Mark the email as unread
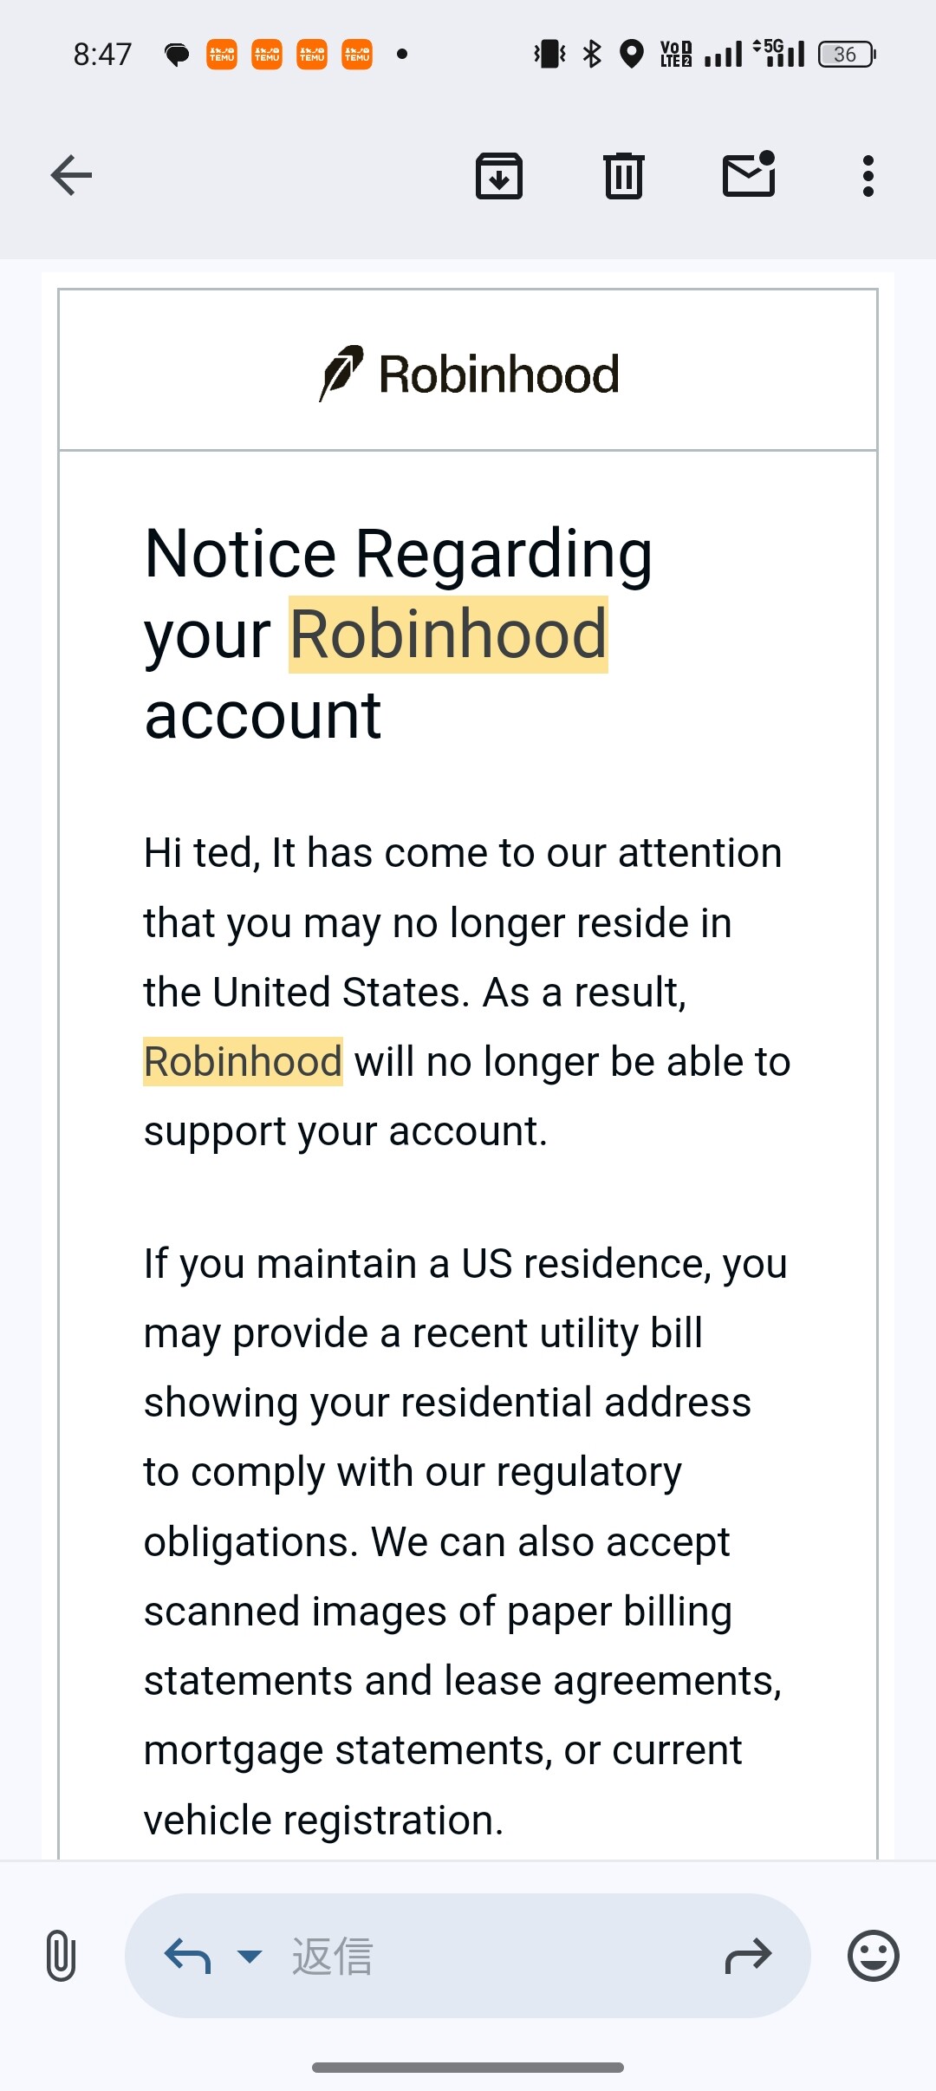Viewport: 936px width, 2091px height. [749, 174]
